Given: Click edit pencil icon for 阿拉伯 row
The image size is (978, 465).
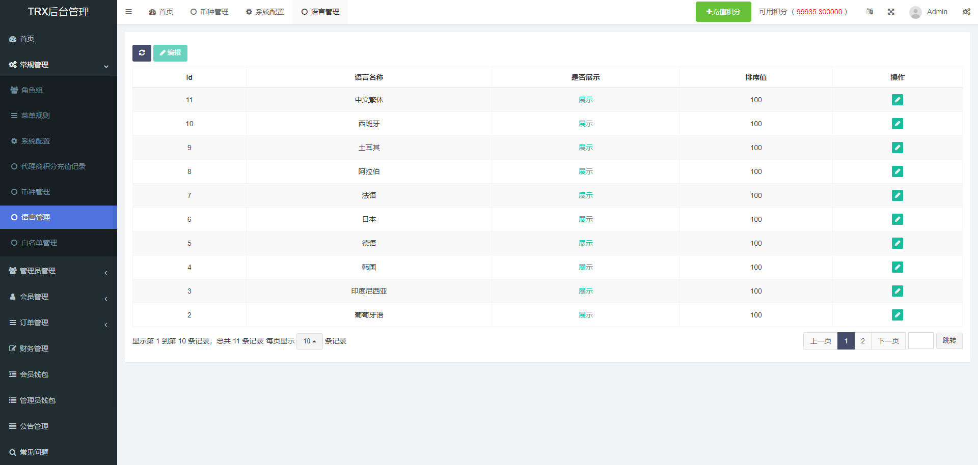Looking at the screenshot, I should tap(897, 171).
